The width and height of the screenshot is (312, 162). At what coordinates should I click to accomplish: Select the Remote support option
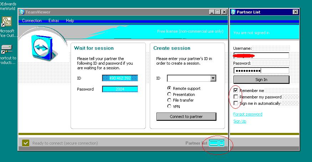(x=169, y=88)
